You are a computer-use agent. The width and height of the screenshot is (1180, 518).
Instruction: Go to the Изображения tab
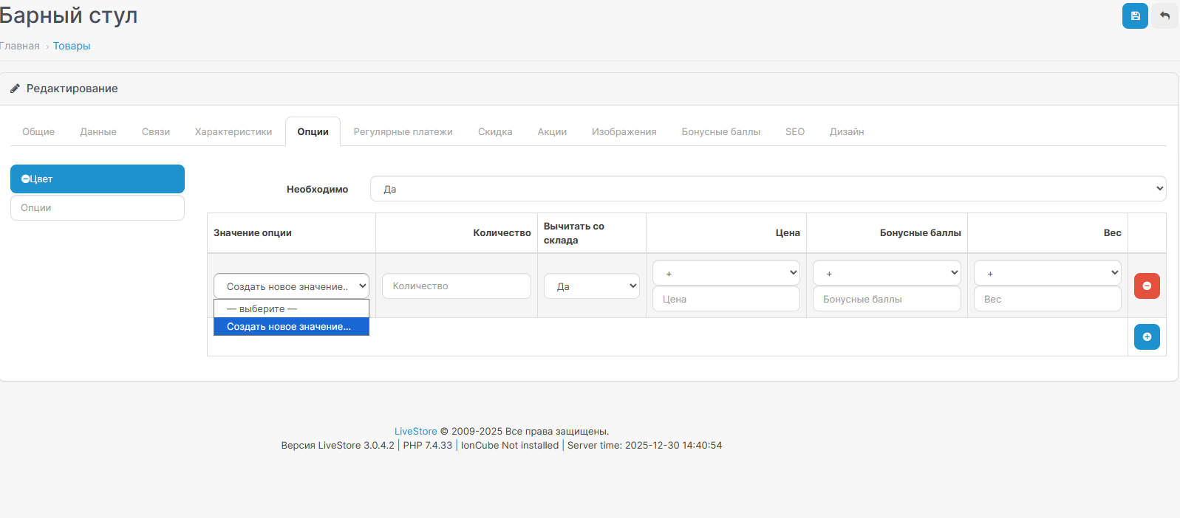click(624, 132)
